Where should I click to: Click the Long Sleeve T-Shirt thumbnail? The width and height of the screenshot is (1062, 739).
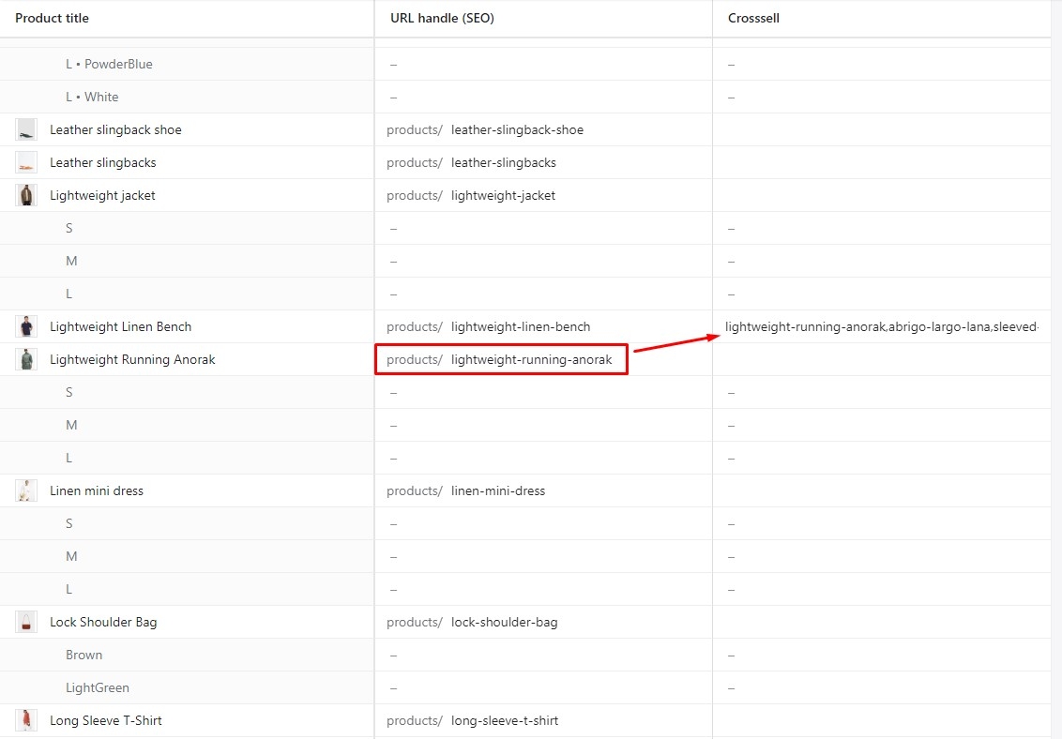pos(26,720)
